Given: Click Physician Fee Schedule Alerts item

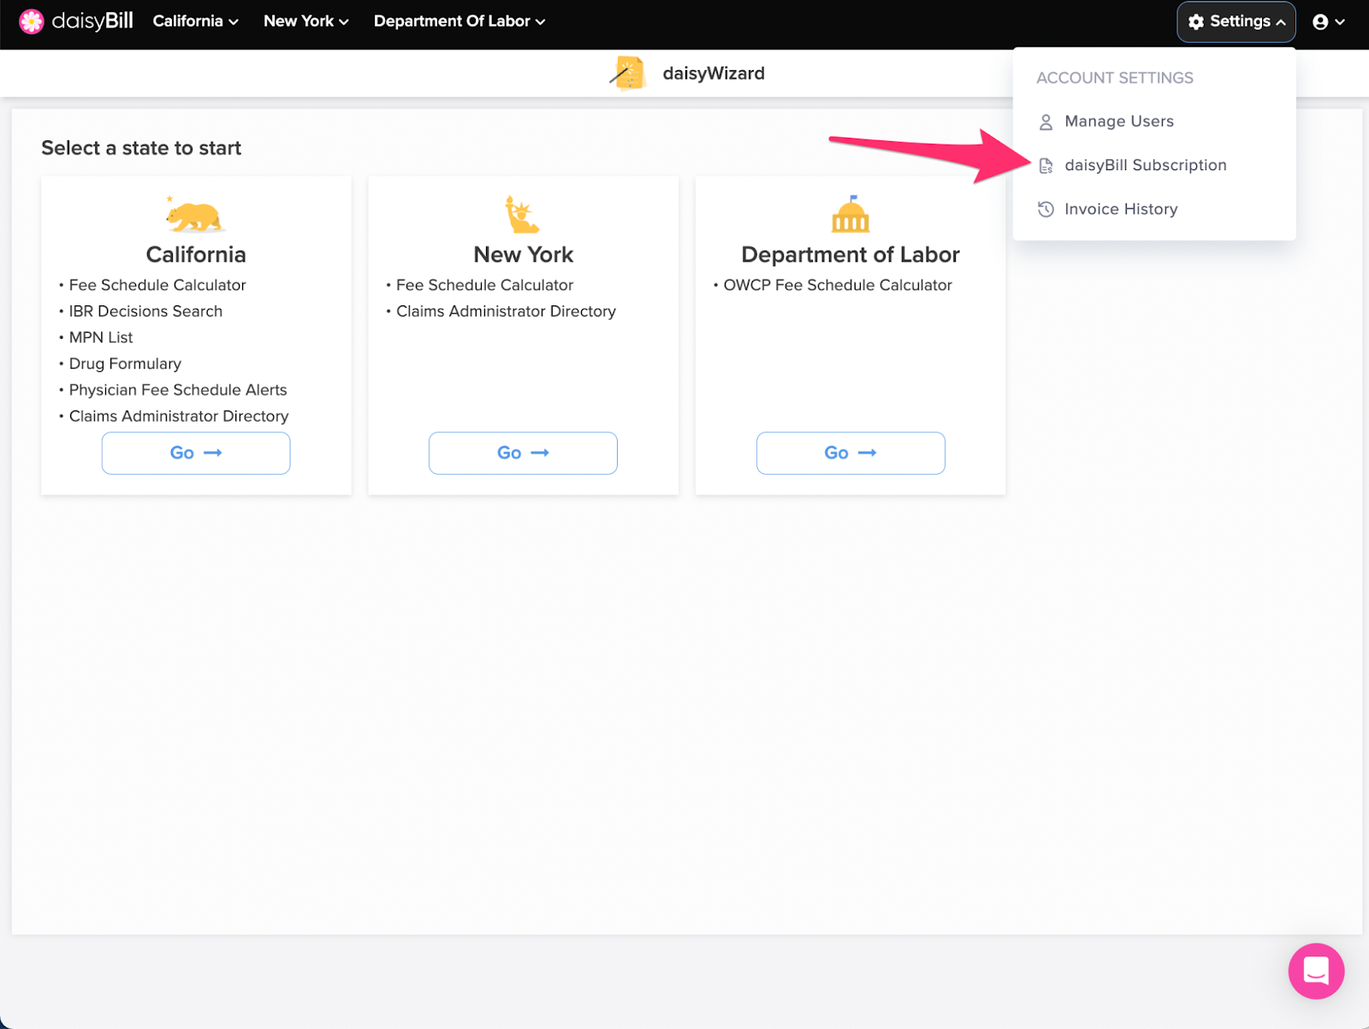Looking at the screenshot, I should pos(178,390).
